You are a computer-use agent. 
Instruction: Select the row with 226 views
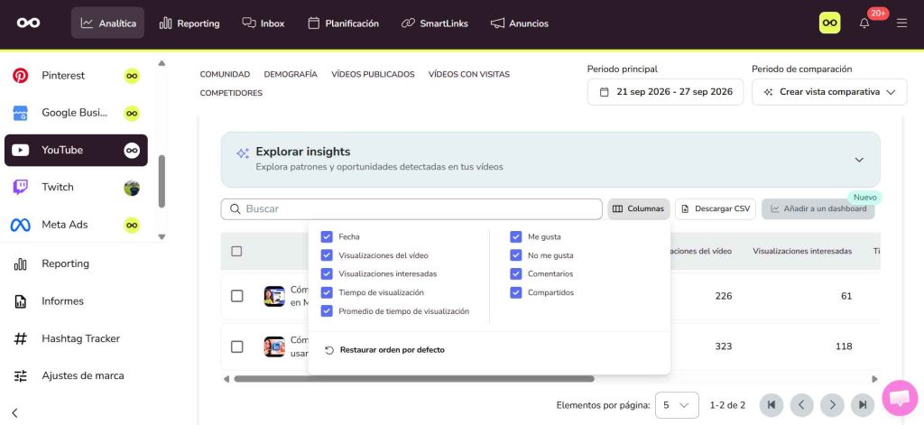237,296
